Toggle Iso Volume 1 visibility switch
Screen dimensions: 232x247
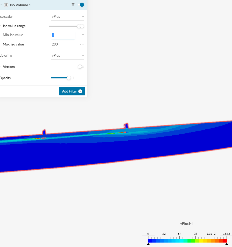tap(81, 5)
